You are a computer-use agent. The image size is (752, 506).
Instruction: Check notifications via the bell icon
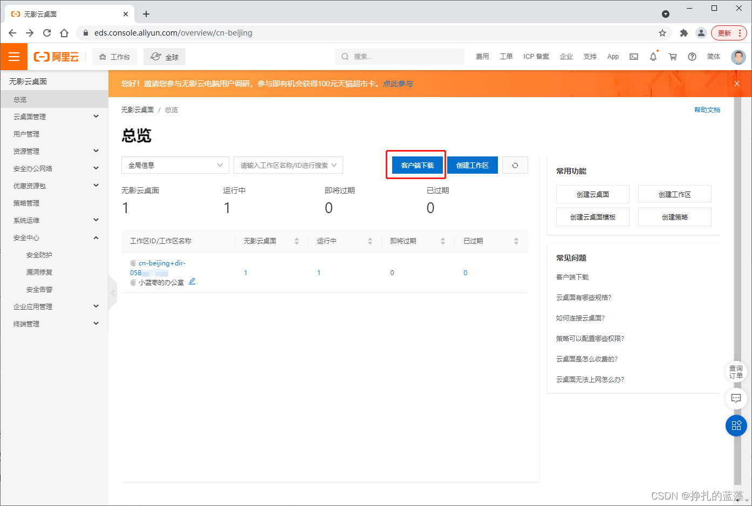653,57
